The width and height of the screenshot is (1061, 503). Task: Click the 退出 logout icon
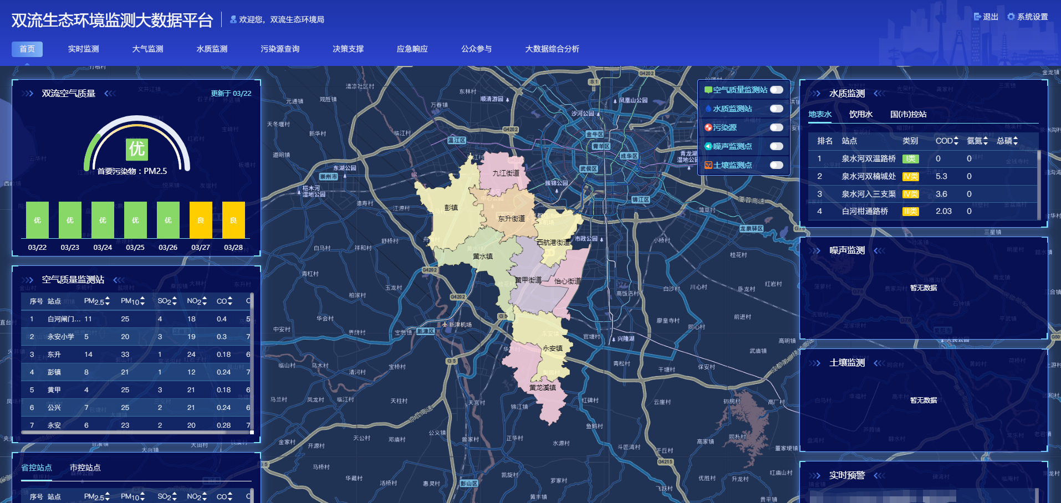point(977,17)
